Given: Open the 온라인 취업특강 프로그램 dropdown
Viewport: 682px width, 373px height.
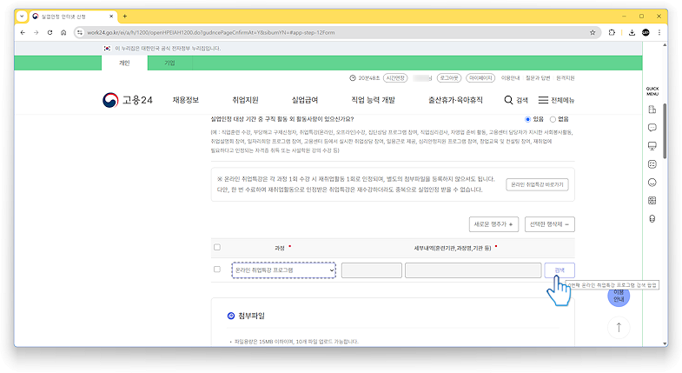Looking at the screenshot, I should point(283,270).
